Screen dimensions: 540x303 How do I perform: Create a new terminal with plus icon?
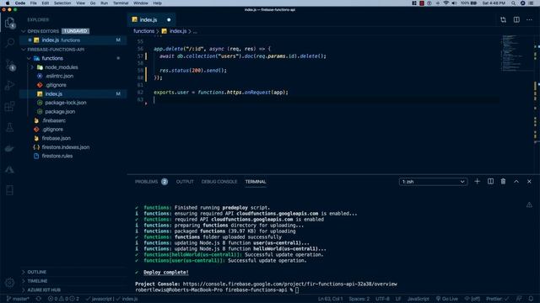pos(477,182)
